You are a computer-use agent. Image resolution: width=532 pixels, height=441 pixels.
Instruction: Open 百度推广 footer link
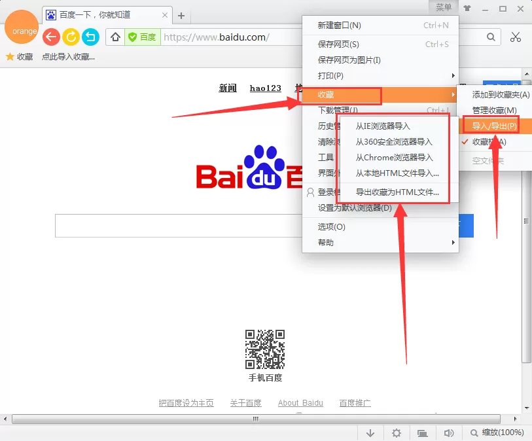(x=355, y=403)
